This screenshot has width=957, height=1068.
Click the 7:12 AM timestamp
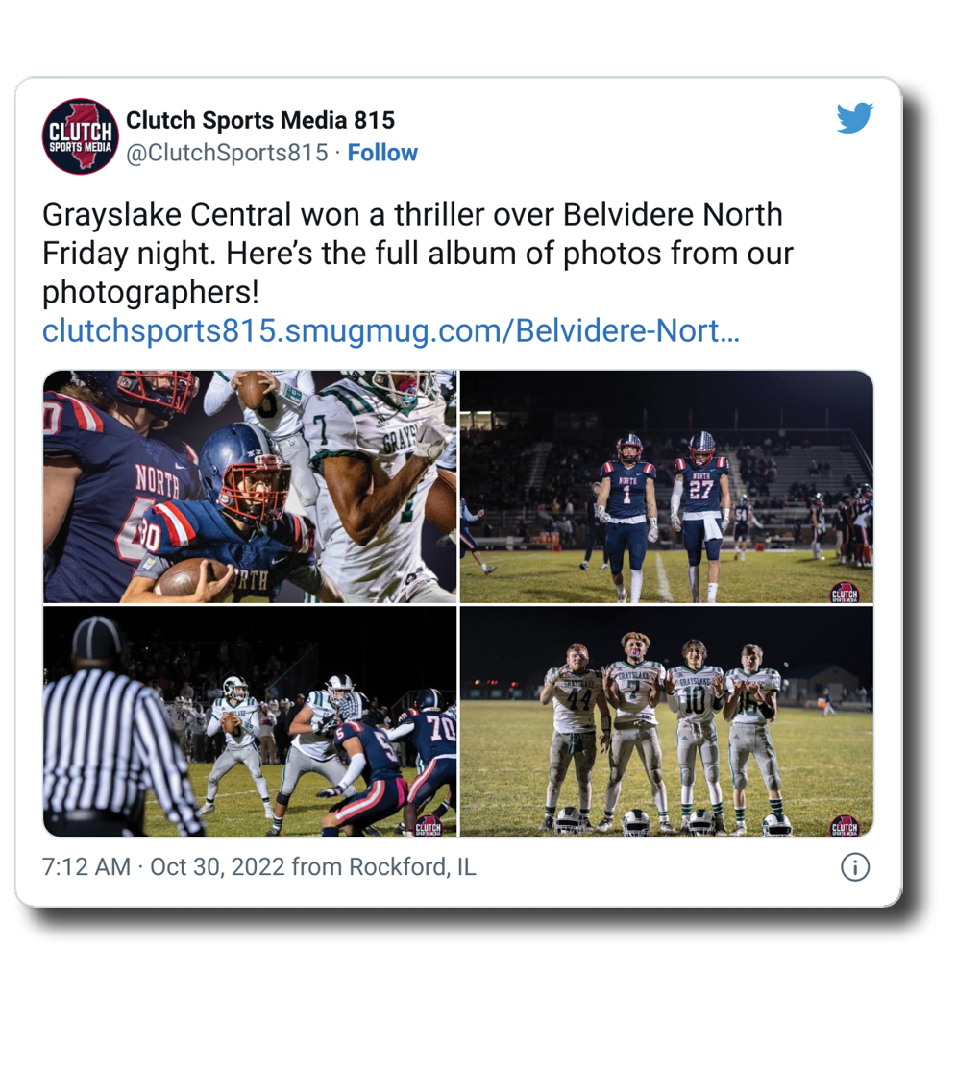pos(86,867)
